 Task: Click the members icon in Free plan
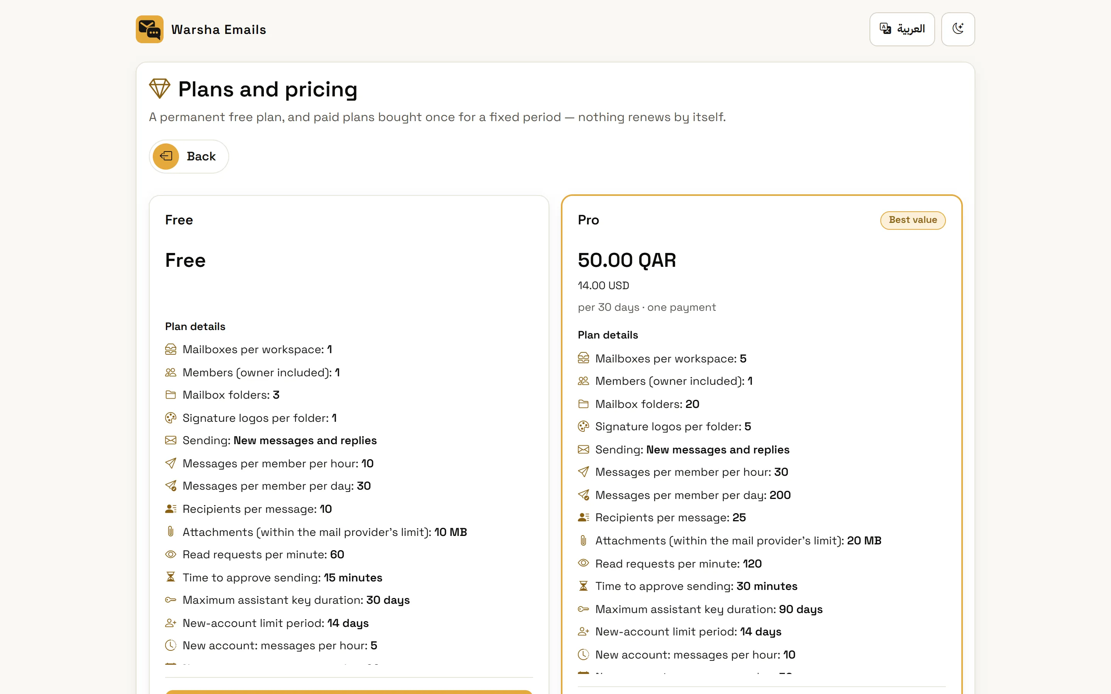pyautogui.click(x=171, y=372)
